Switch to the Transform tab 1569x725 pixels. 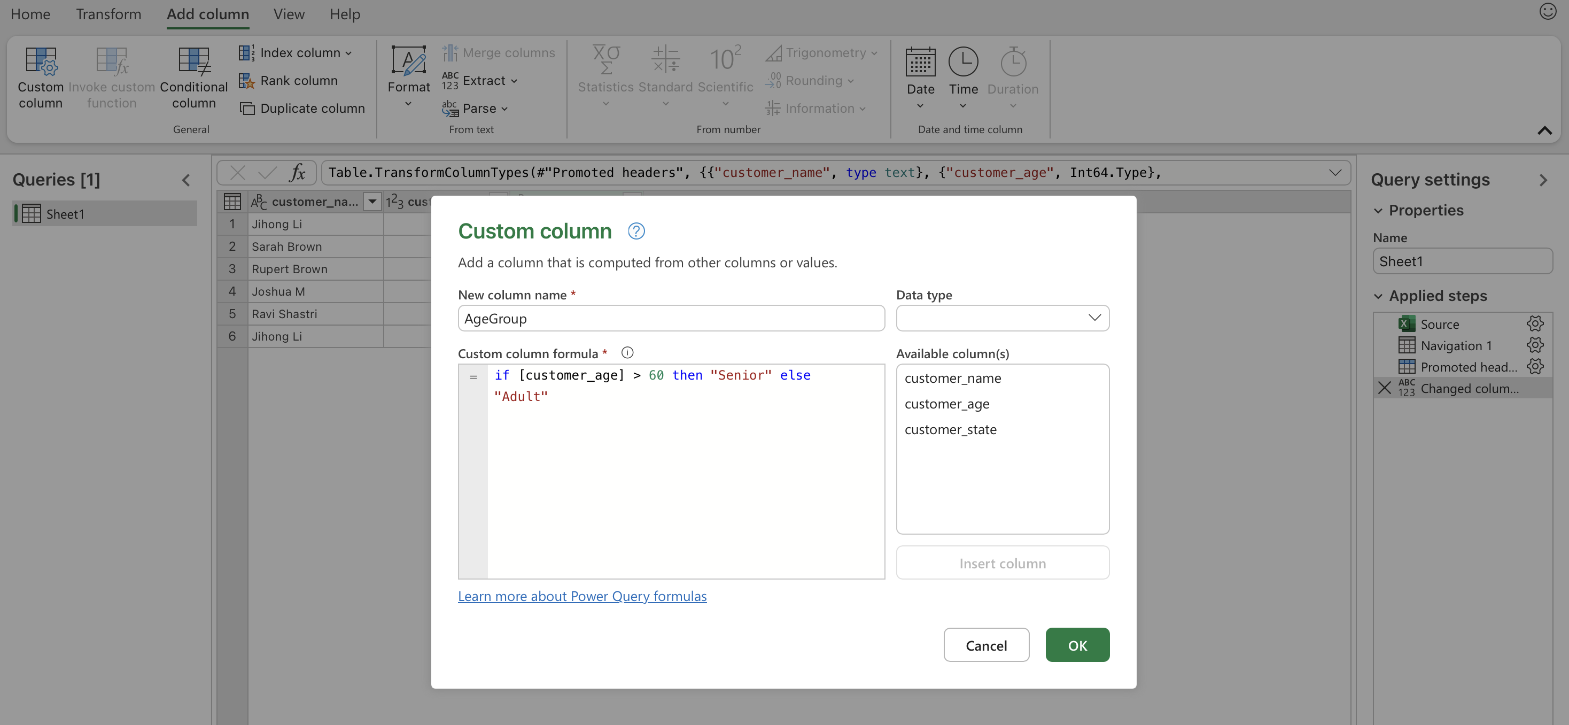point(108,14)
